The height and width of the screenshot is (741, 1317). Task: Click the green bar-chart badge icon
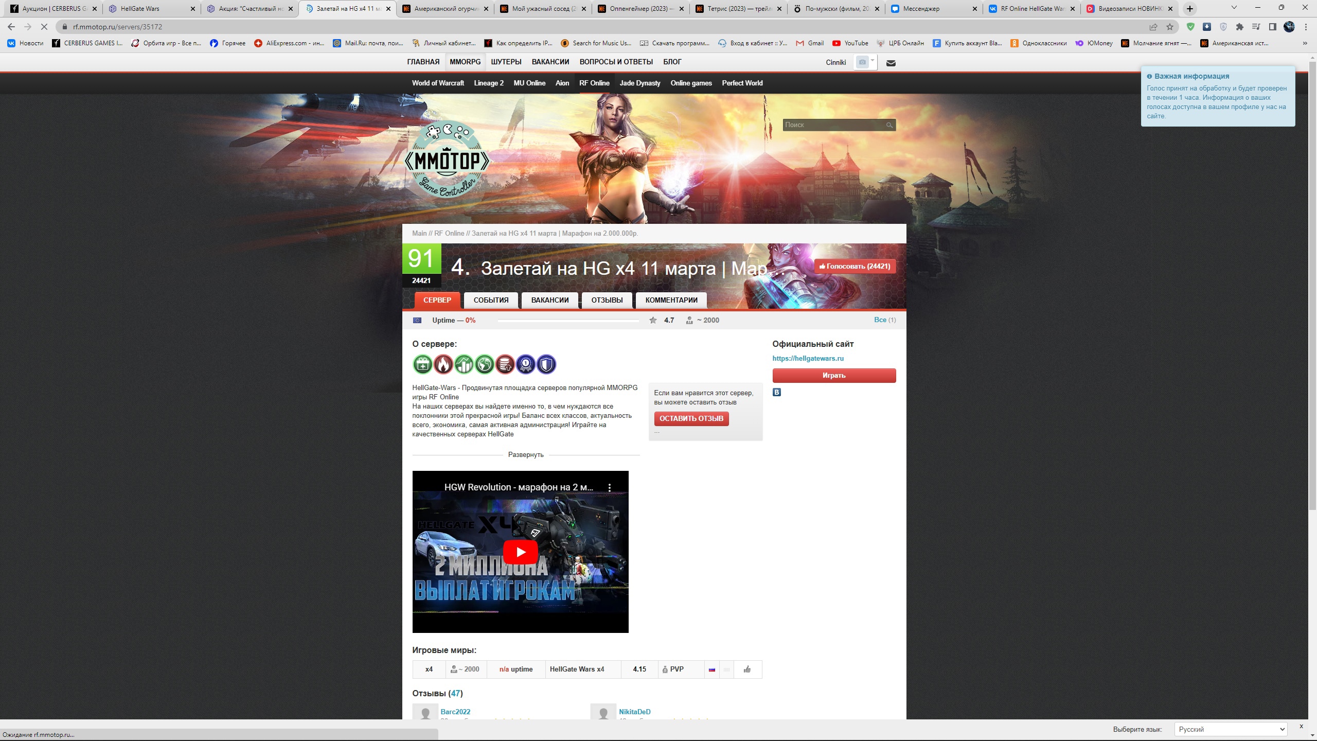[x=464, y=364]
